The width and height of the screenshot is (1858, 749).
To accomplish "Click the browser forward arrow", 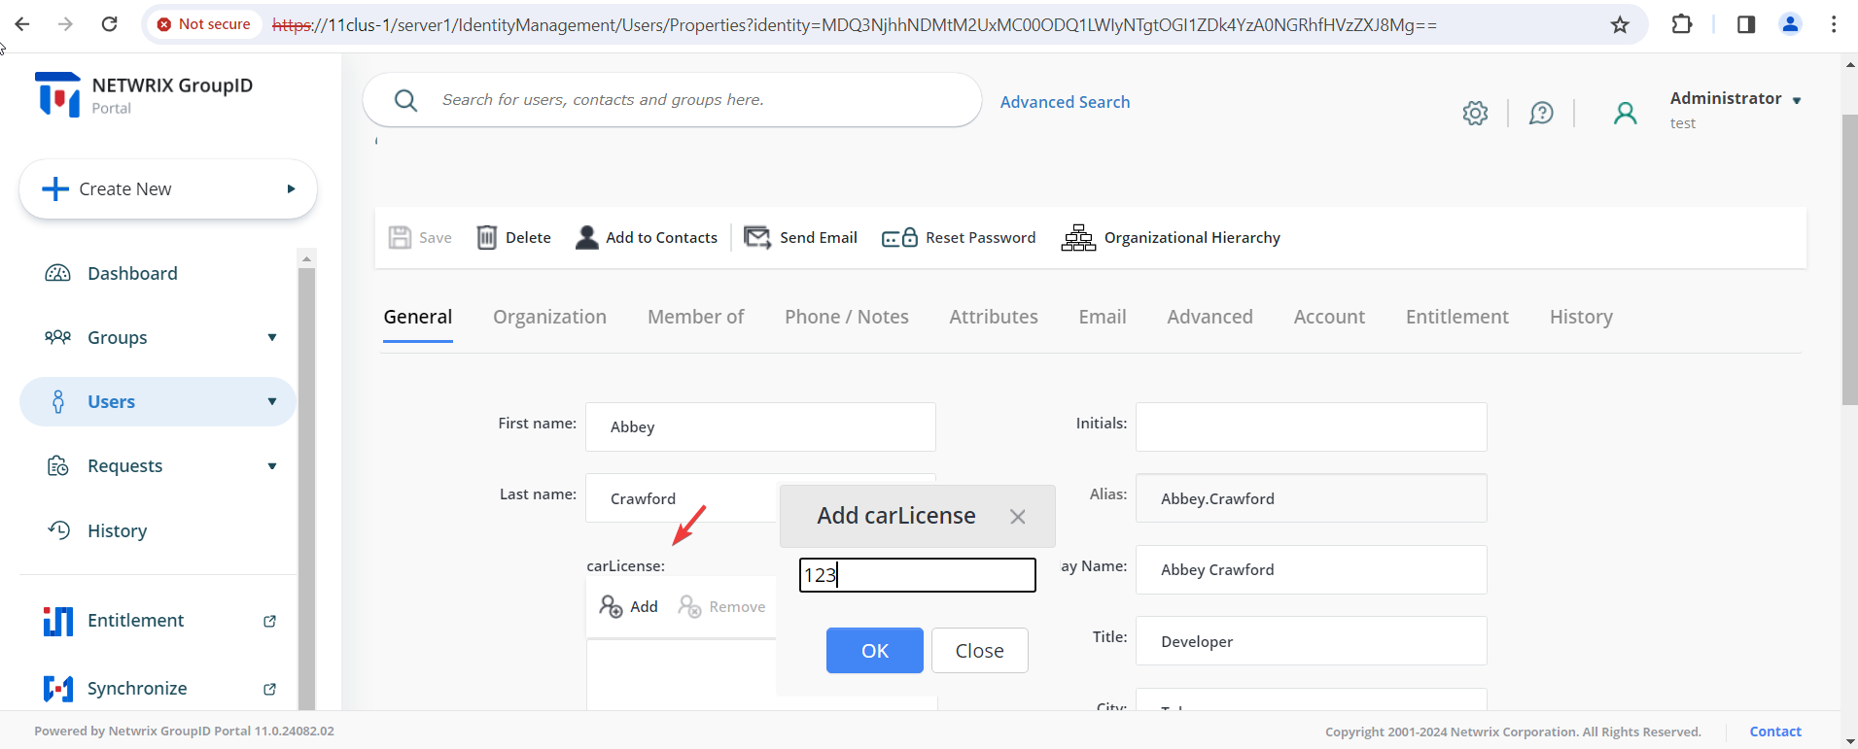I will 65,24.
